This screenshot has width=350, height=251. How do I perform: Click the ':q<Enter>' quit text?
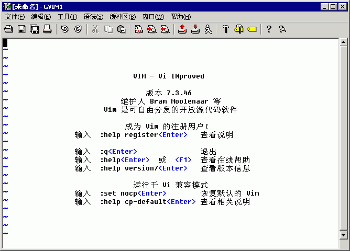(118, 152)
